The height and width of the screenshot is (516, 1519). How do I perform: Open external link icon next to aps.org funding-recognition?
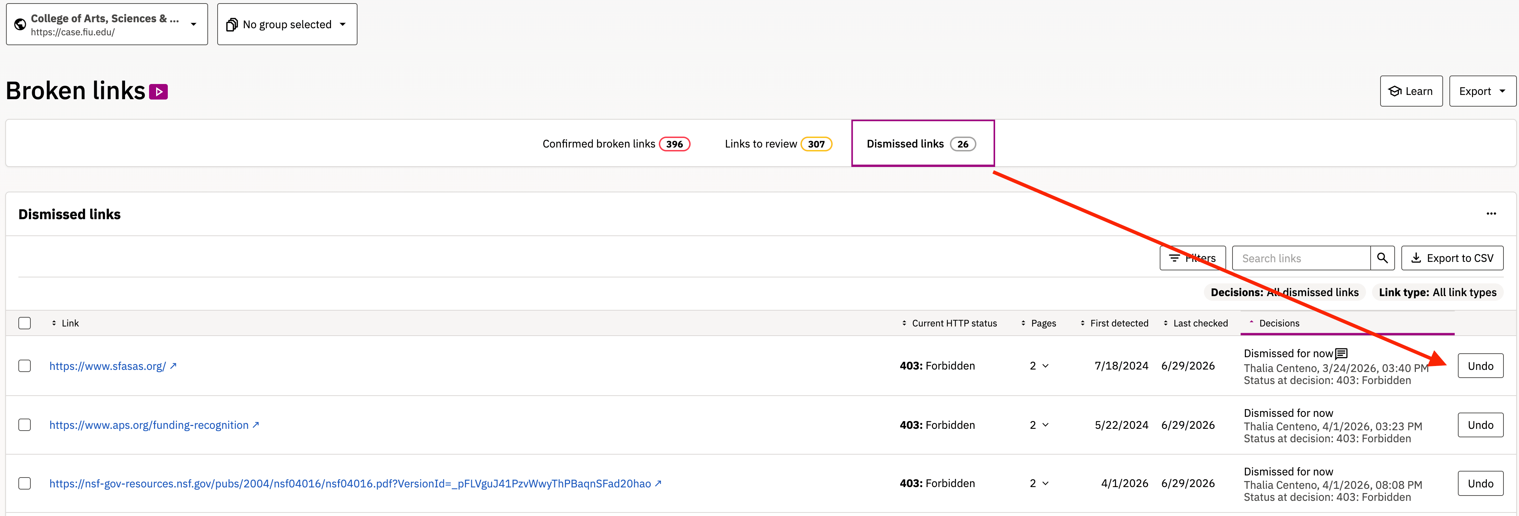(x=256, y=425)
